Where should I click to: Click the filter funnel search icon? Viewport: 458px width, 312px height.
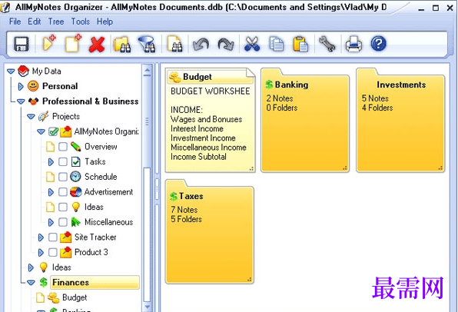pos(147,45)
